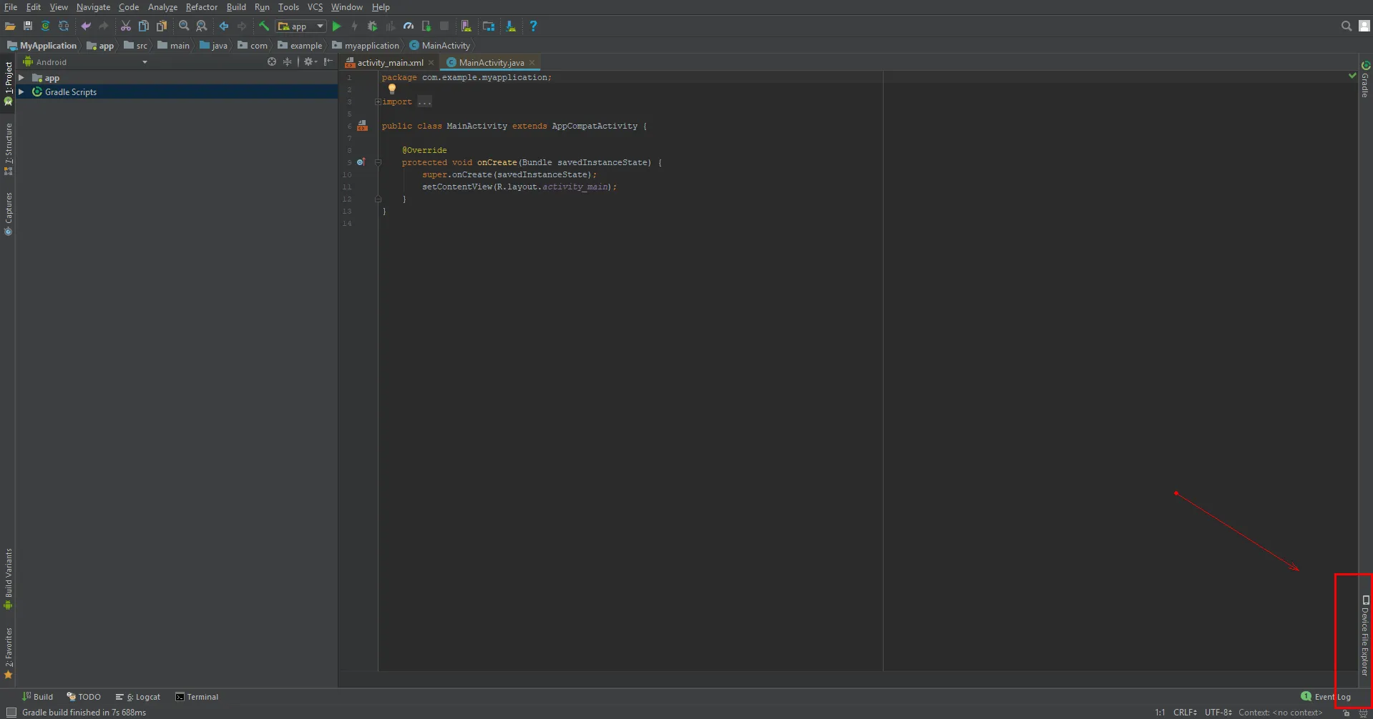
Task: Open the Device File Explorer panel
Action: 1364,636
